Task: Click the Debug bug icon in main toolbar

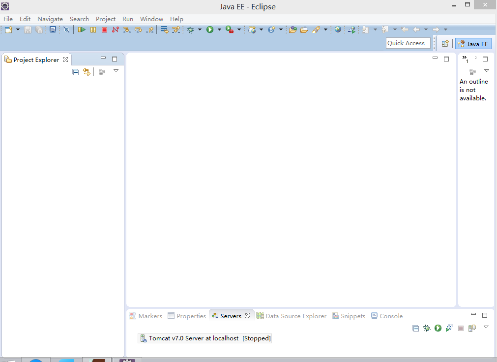Action: coord(191,30)
